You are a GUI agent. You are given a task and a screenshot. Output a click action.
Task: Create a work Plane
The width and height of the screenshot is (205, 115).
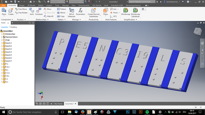point(106,12)
